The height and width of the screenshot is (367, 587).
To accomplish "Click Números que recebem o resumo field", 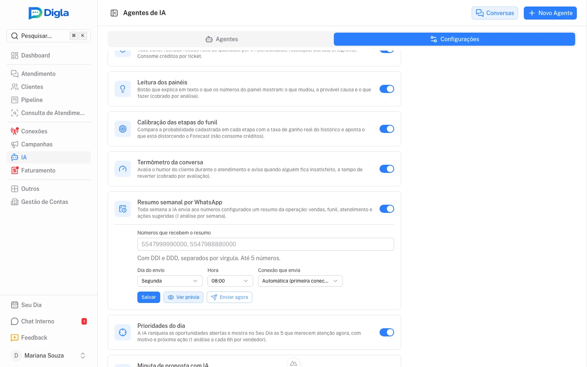I will click(x=266, y=244).
